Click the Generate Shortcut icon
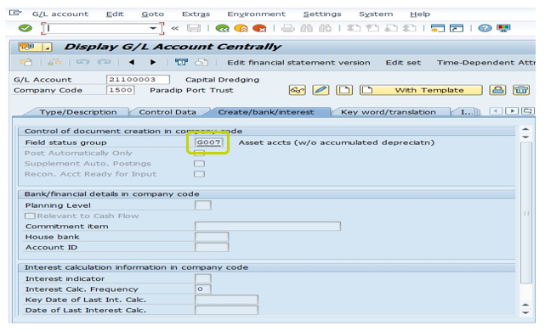 point(457,28)
